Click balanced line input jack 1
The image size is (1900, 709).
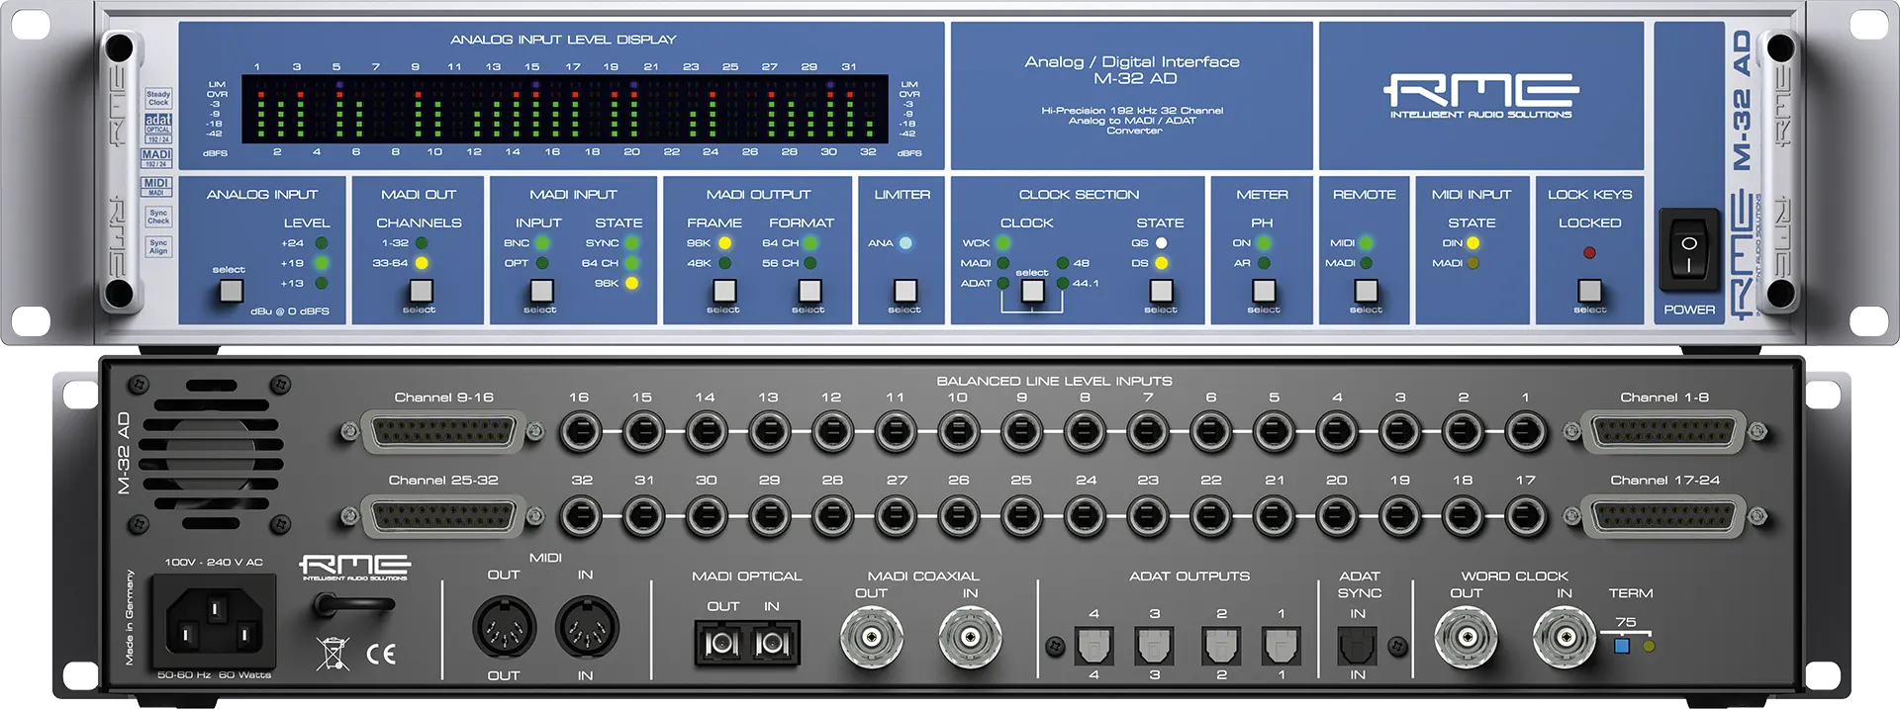(x=1526, y=432)
